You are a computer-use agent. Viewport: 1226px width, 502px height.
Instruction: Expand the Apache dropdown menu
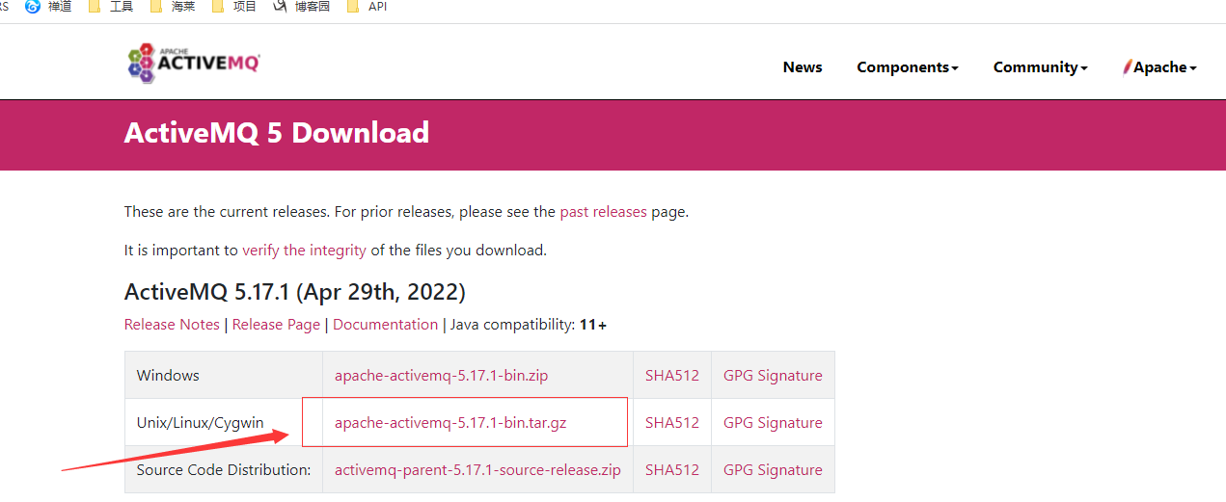1160,67
